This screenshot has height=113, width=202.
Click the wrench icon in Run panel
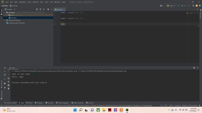point(5,75)
